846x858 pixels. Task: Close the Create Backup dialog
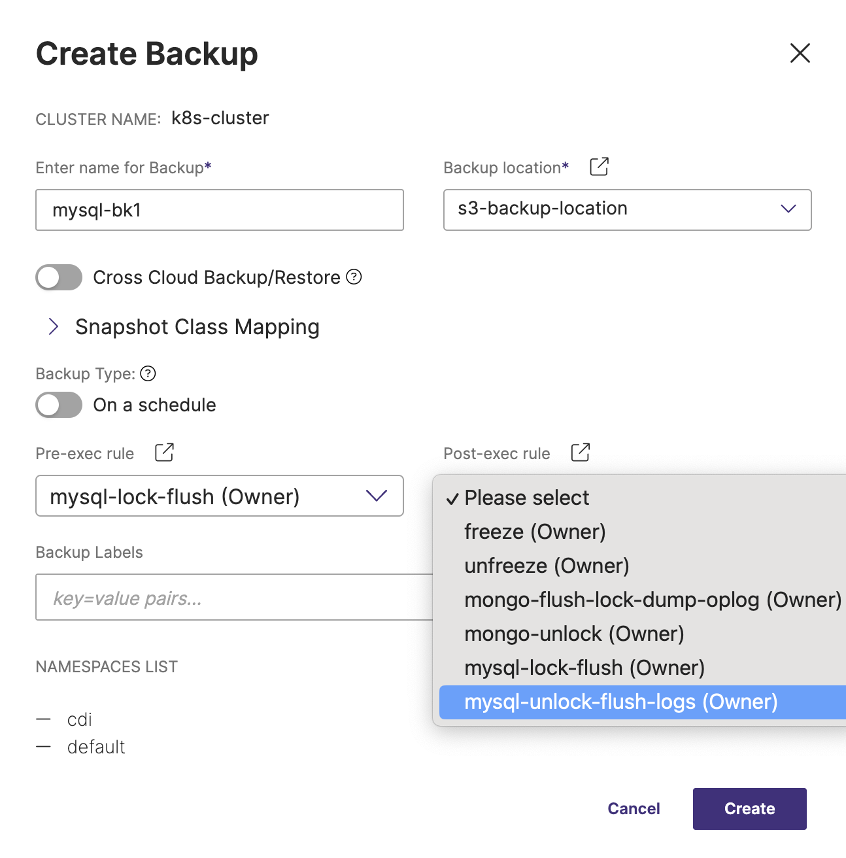pos(800,53)
